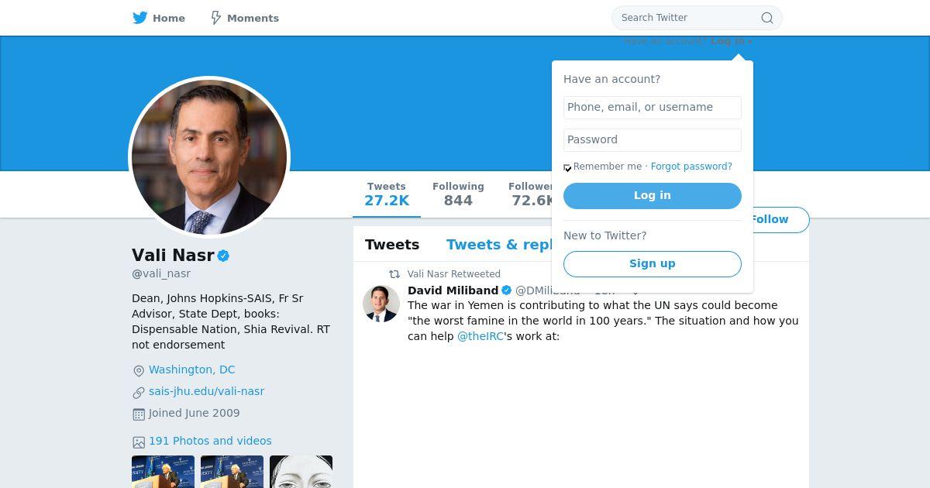Screen dimensions: 930x488
Task: Click the Twitter bird Home icon
Action: coord(139,18)
